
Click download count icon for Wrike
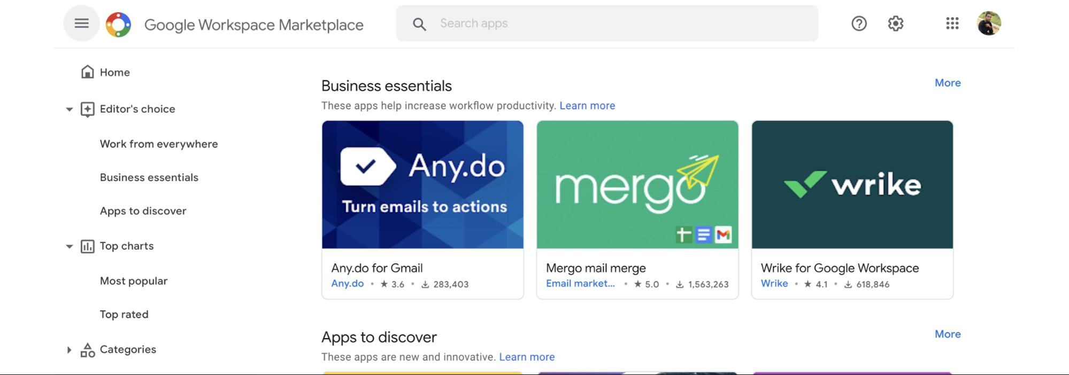pos(848,285)
